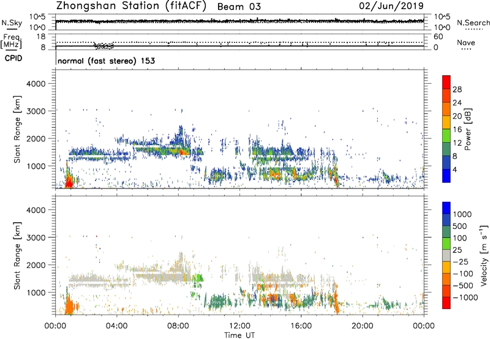Click the gray -25 to 25 velocity colorbar segment

point(447,255)
